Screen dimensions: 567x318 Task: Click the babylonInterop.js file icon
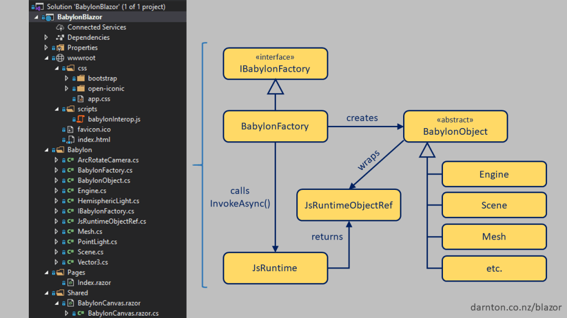tap(80, 119)
